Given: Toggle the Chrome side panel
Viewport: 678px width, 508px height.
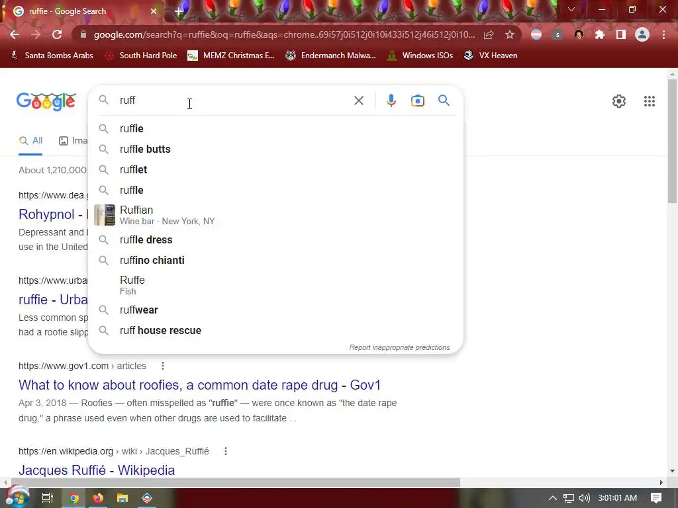Looking at the screenshot, I should click(621, 34).
